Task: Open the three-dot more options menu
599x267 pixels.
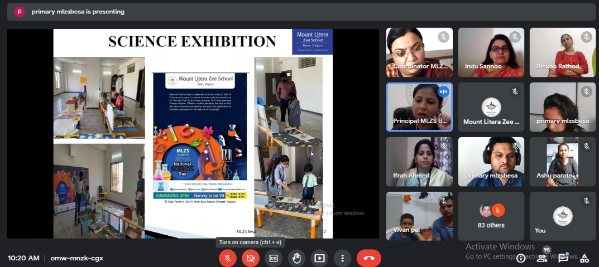Action: coord(342,258)
